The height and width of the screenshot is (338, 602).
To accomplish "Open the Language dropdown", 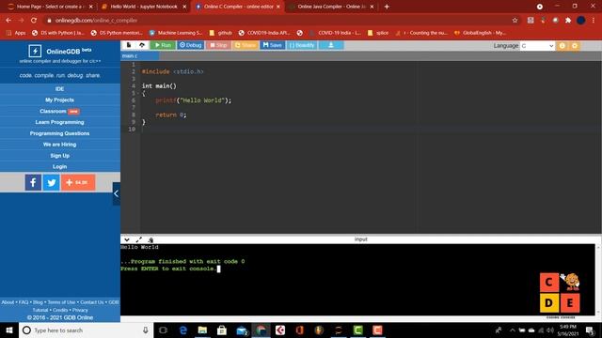I will click(x=537, y=46).
